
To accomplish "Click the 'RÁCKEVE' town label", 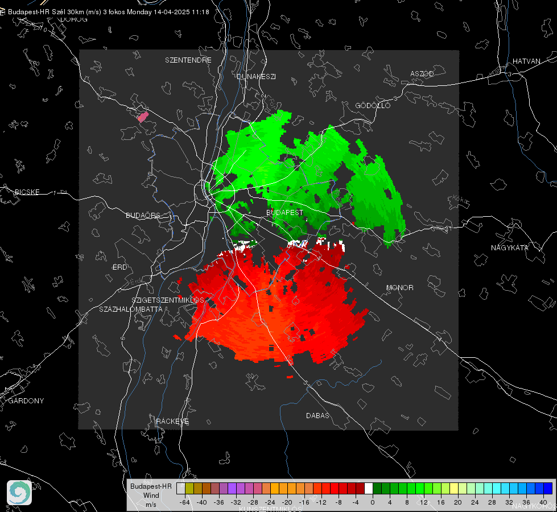I will (172, 421).
